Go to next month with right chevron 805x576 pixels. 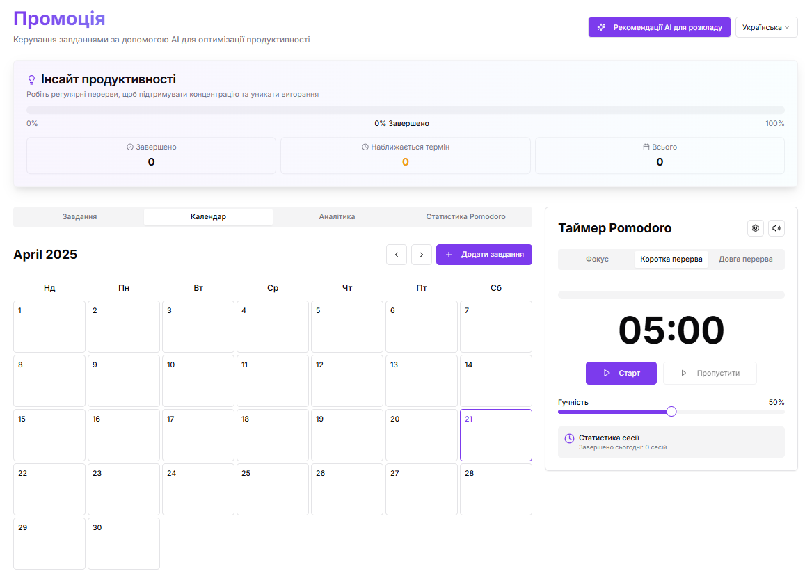pos(422,255)
